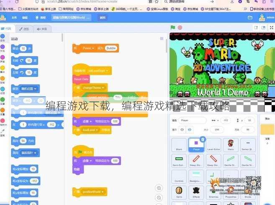Enter full screen stage mode

tap(272, 28)
